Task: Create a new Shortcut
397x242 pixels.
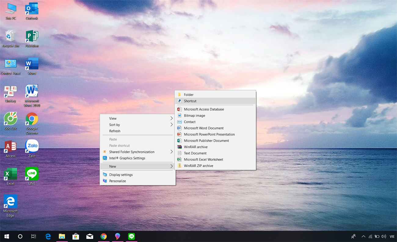Action: pos(215,101)
